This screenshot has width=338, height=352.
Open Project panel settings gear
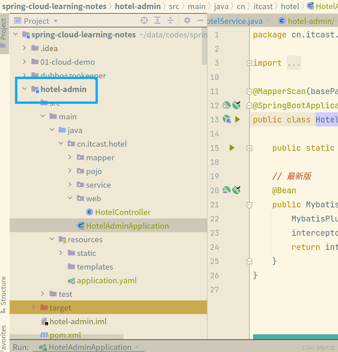coord(187,20)
